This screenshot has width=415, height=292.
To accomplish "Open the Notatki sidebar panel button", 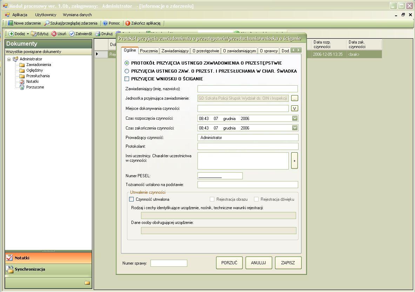I will point(48,258).
